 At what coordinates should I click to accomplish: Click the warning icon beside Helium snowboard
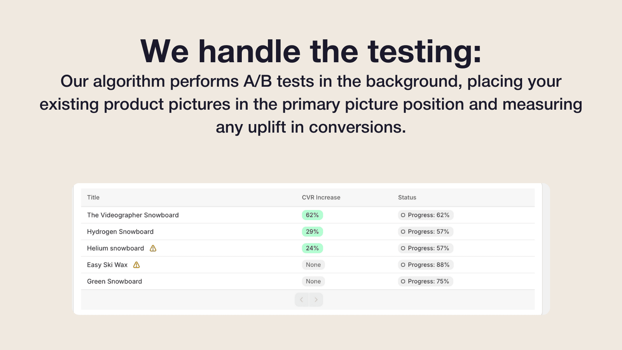pos(153,248)
